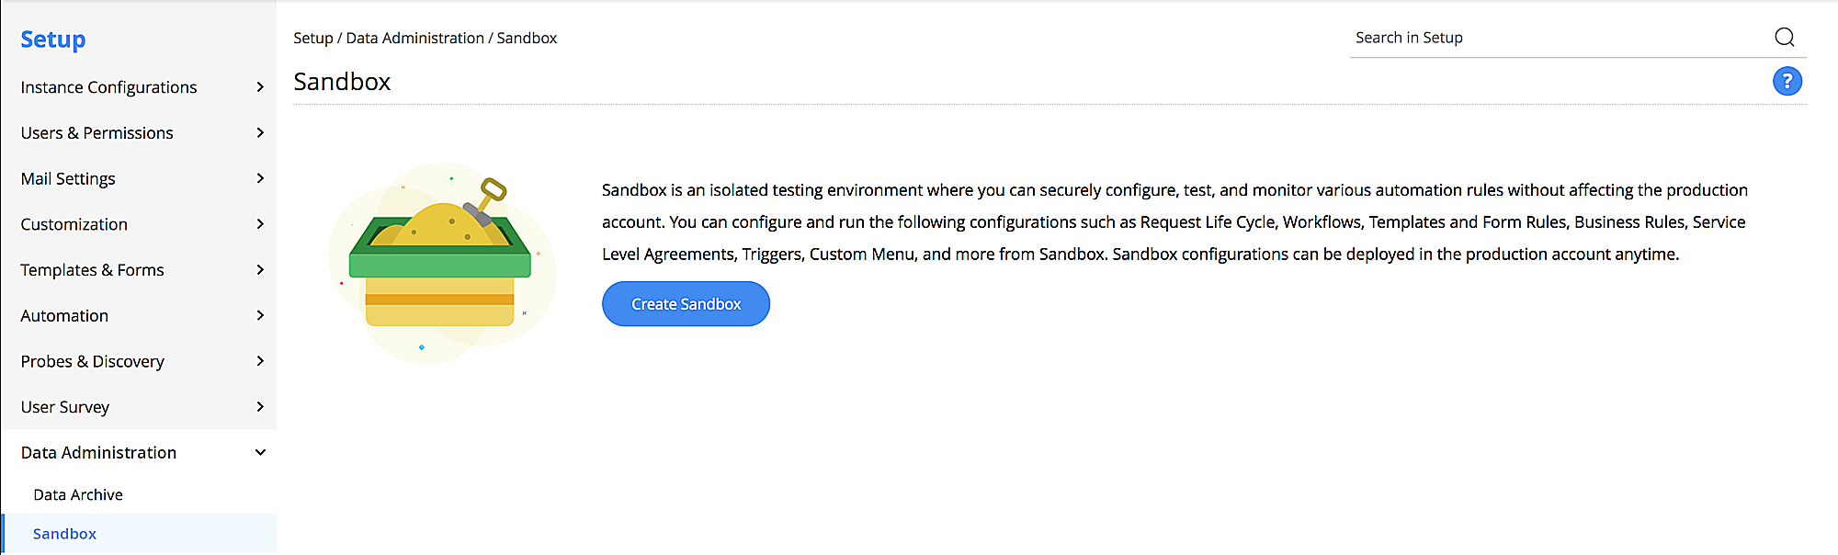The width and height of the screenshot is (1838, 555).
Task: Expand Users & Permissions chevron
Action: point(260,133)
